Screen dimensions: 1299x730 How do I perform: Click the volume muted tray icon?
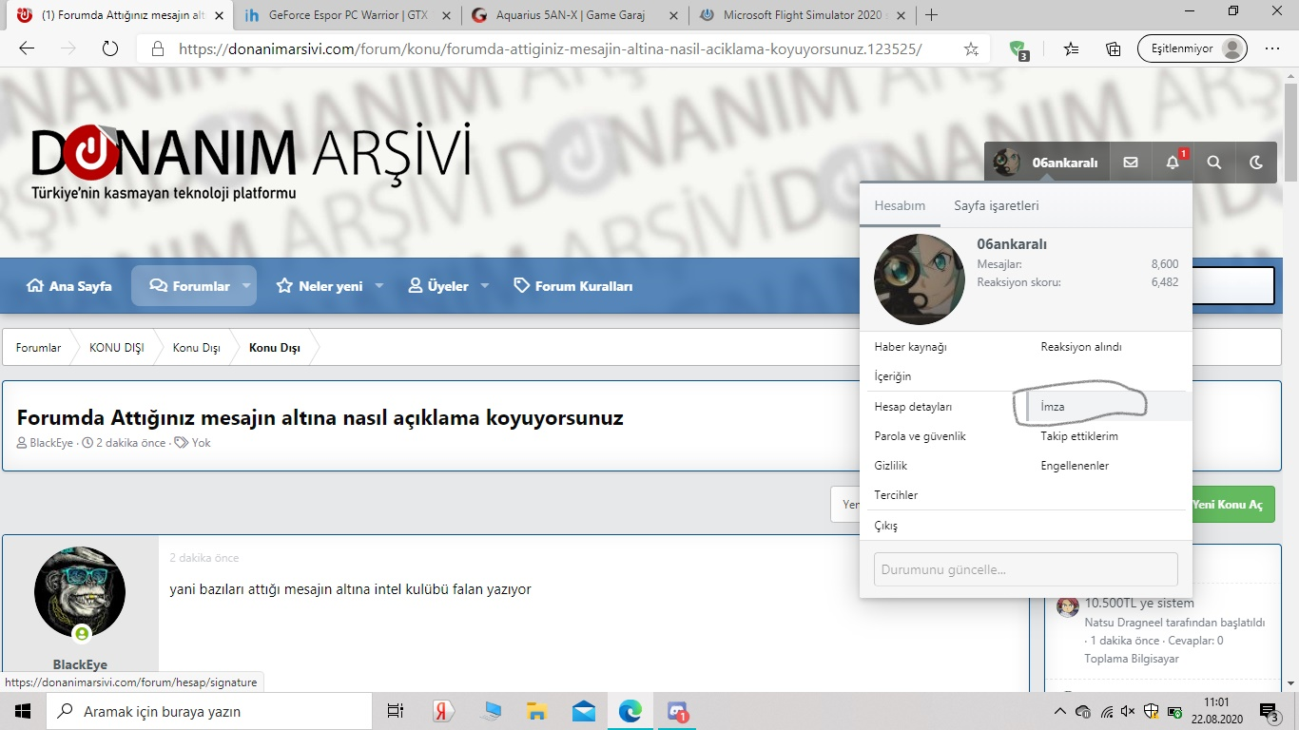click(x=1129, y=711)
